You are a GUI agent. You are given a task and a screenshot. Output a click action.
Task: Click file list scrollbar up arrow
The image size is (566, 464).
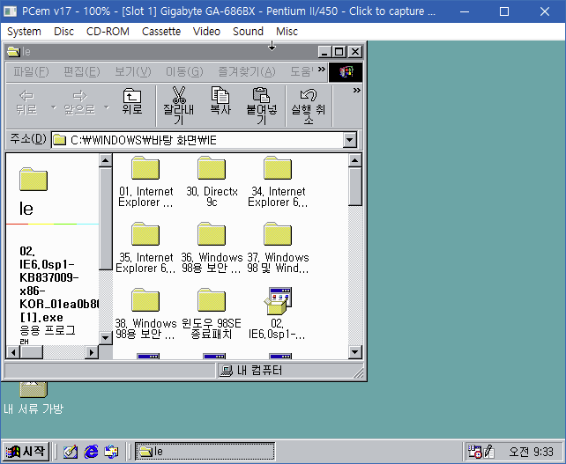pos(355,160)
